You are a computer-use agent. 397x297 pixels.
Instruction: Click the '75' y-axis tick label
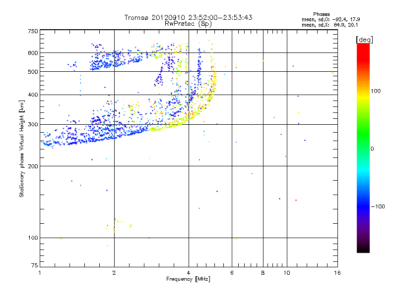coord(35,265)
